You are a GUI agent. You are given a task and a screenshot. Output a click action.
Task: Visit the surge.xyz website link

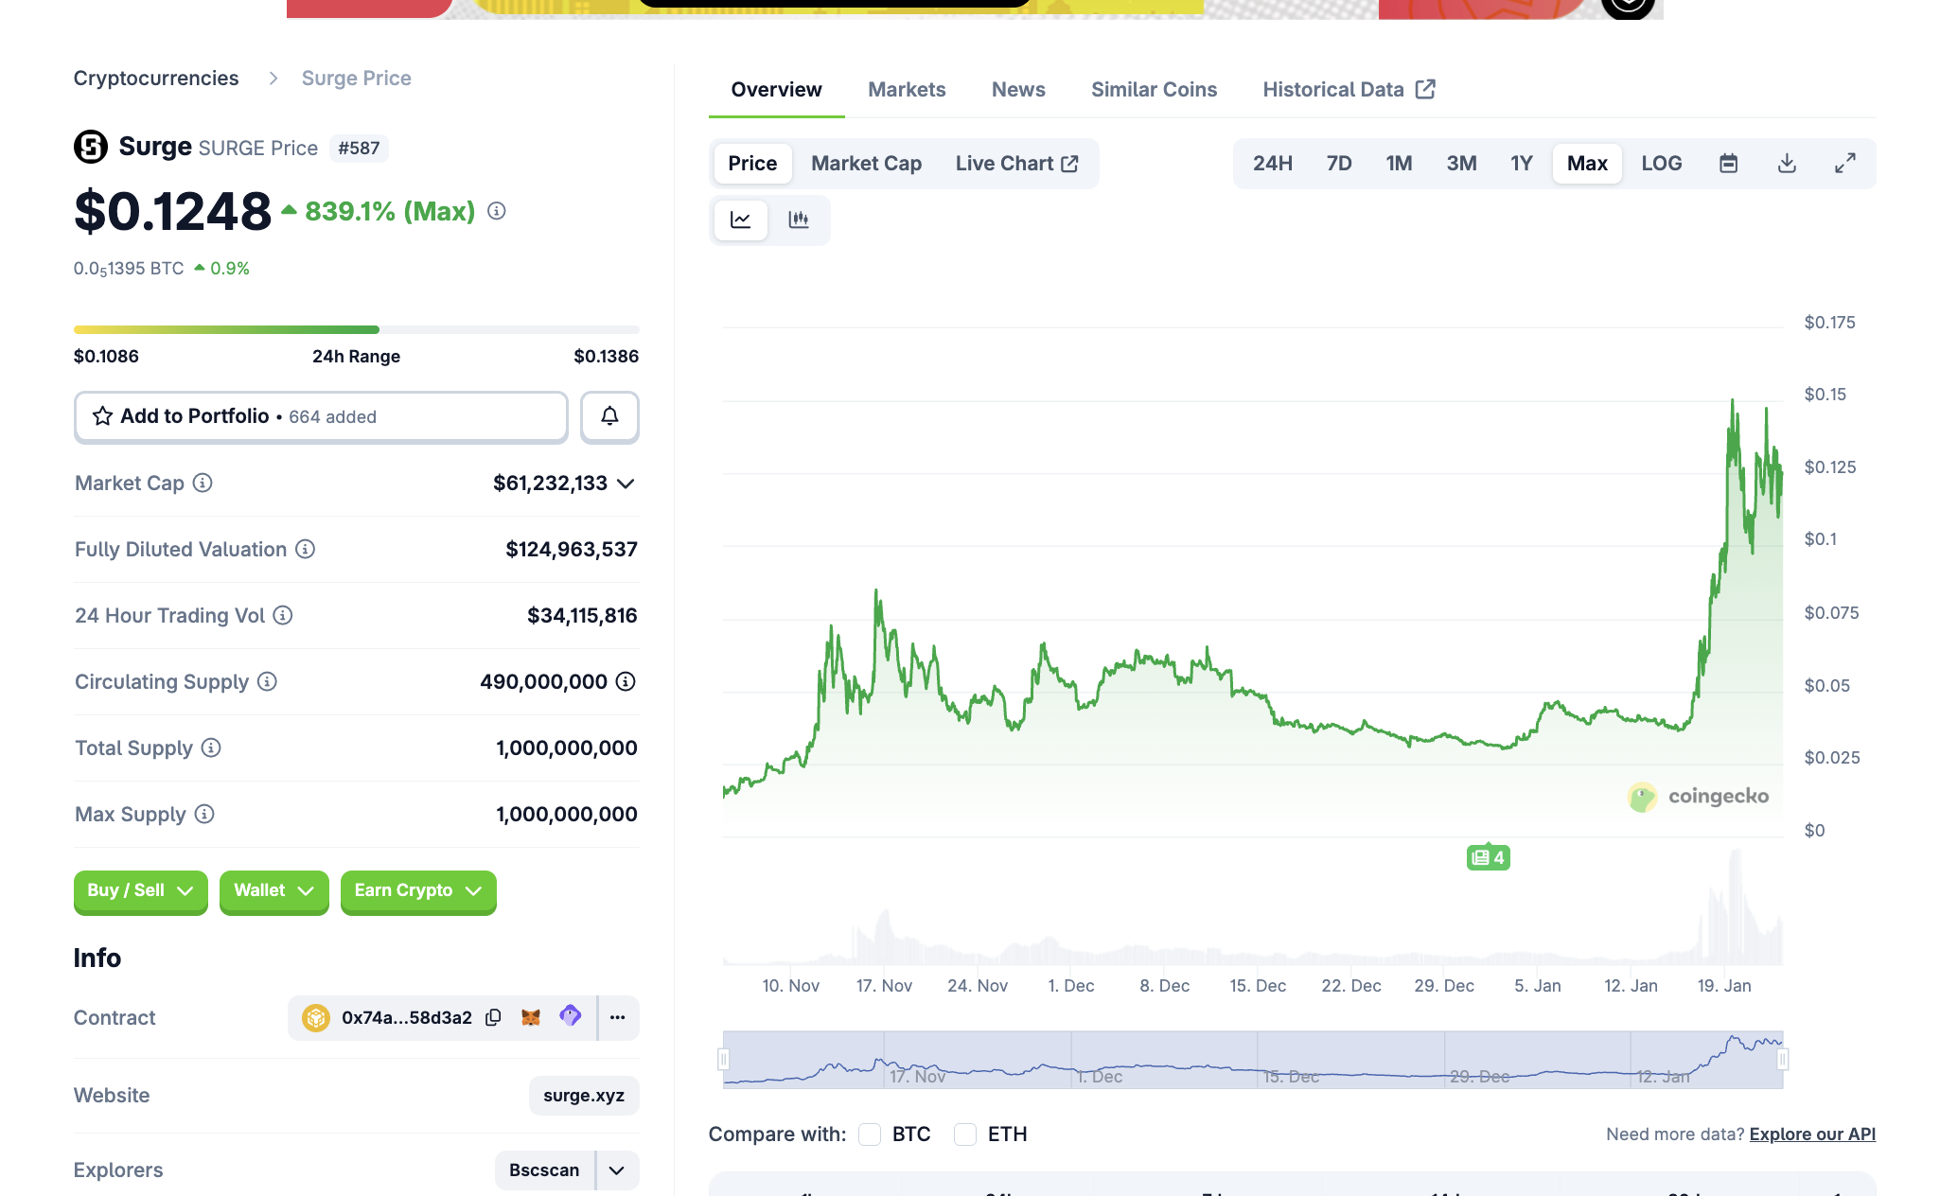click(x=584, y=1095)
